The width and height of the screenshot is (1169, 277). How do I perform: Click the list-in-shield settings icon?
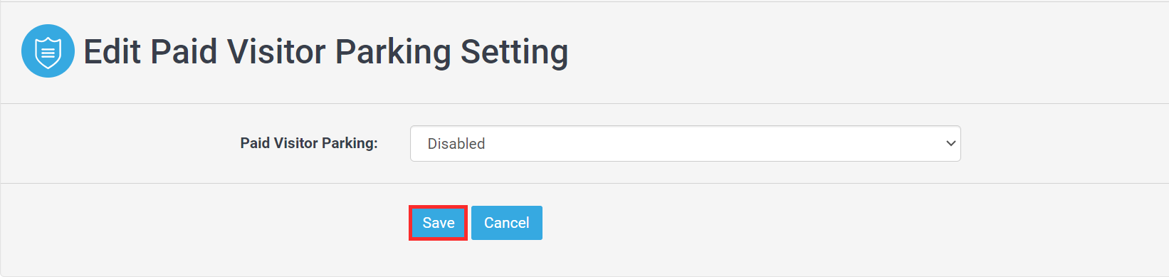[x=48, y=52]
